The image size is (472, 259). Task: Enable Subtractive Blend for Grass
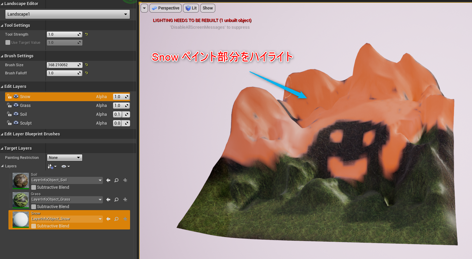tap(34, 207)
